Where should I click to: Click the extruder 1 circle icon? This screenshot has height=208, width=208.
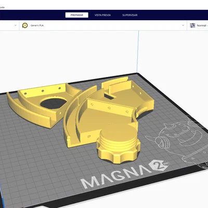[x=25, y=25]
